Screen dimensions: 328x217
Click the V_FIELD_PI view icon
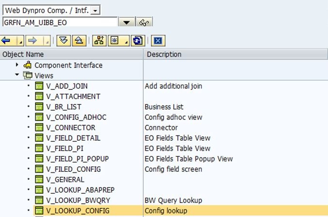(39, 148)
